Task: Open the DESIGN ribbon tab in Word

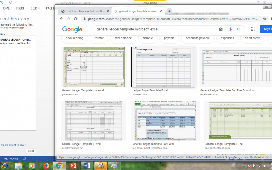Action: 35,8
